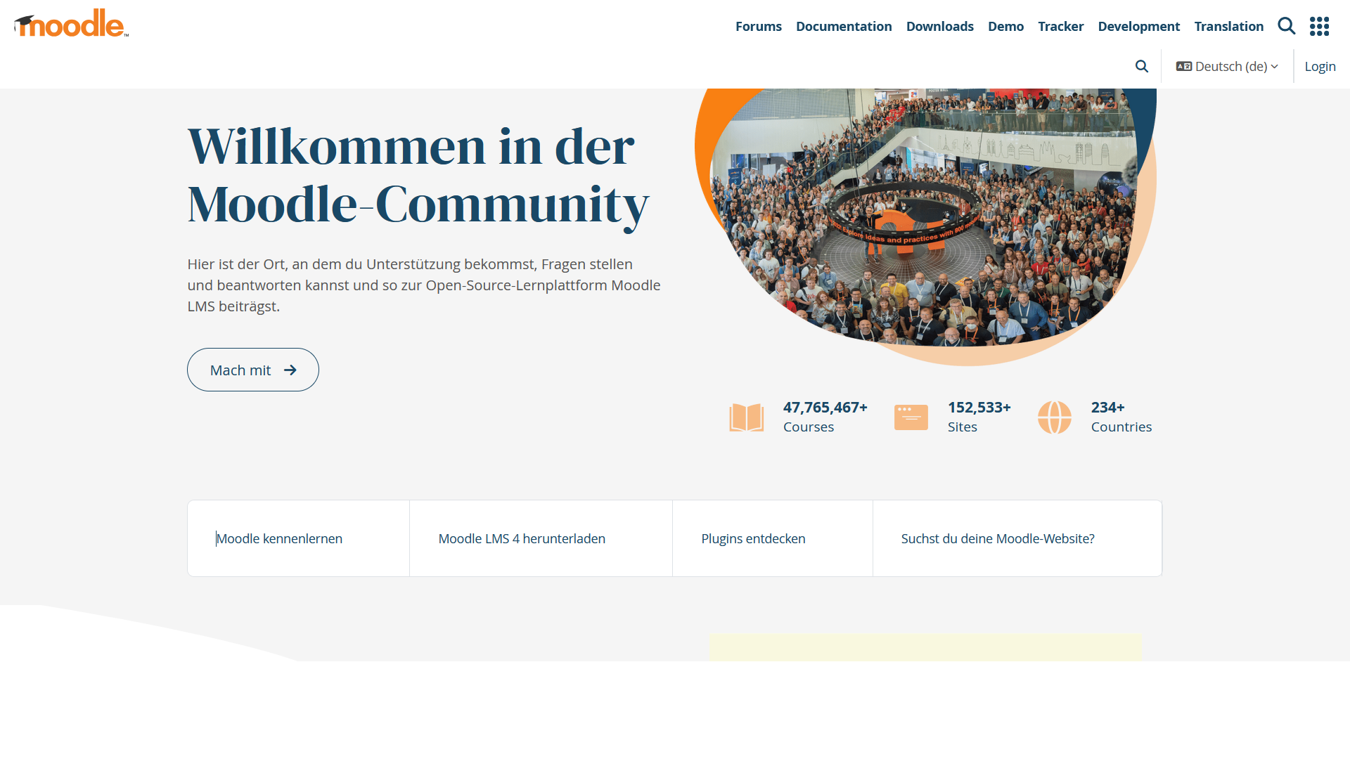Click the translation A-Z icon near language selector

pyautogui.click(x=1184, y=66)
